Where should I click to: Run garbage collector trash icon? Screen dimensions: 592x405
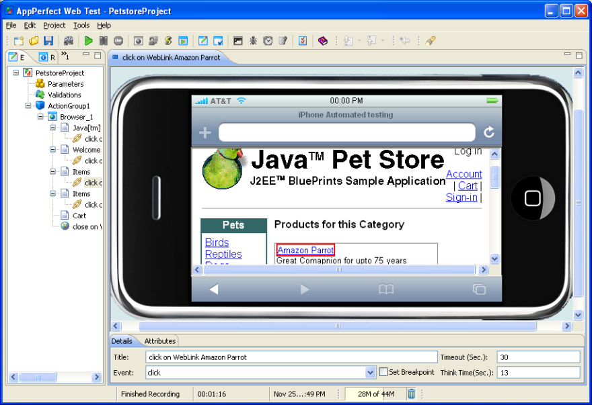pos(411,394)
